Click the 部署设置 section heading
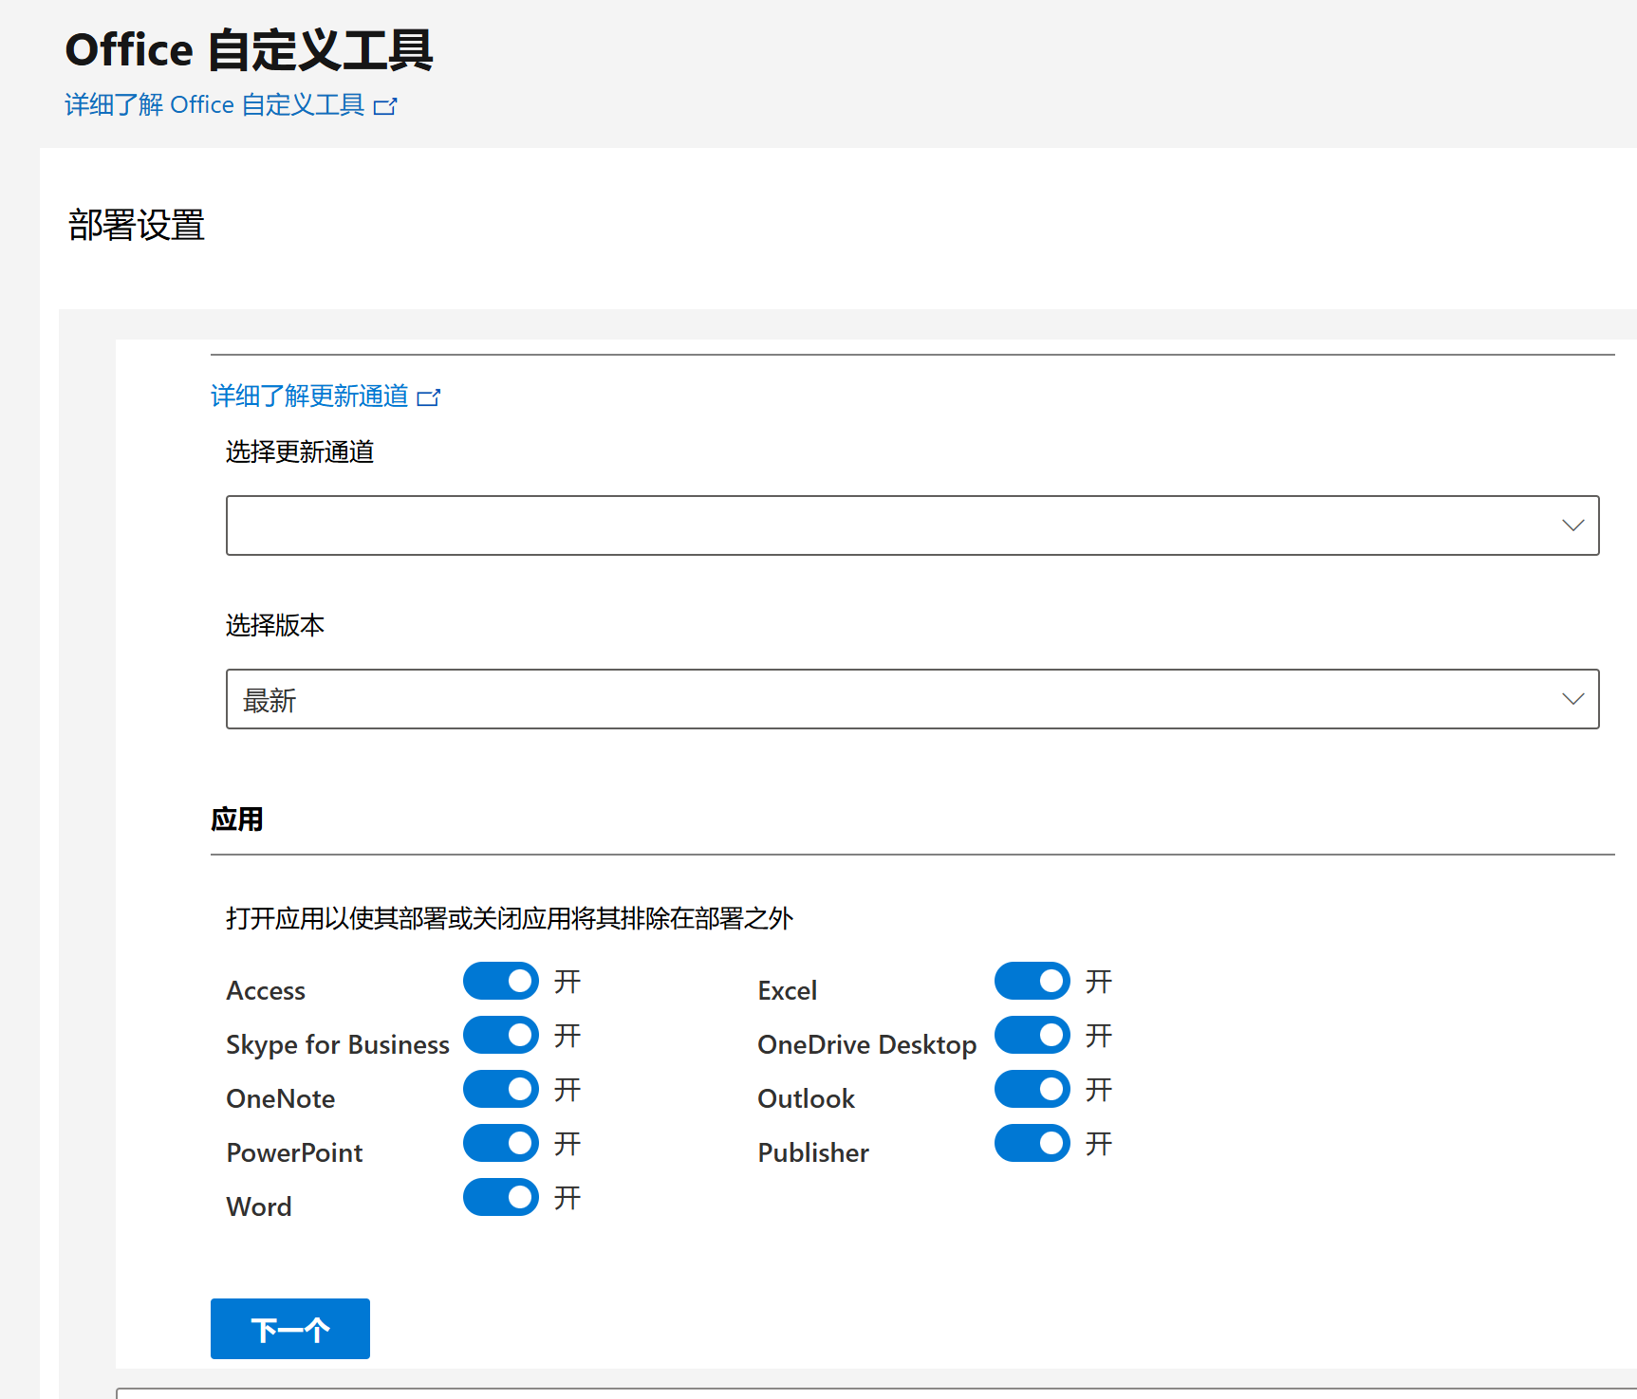Image resolution: width=1637 pixels, height=1399 pixels. pyautogui.click(x=137, y=226)
